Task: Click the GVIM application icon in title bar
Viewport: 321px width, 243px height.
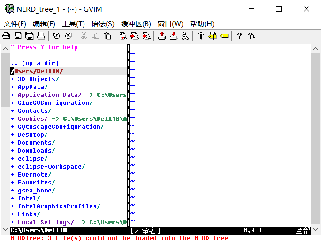Action: pyautogui.click(x=9, y=9)
